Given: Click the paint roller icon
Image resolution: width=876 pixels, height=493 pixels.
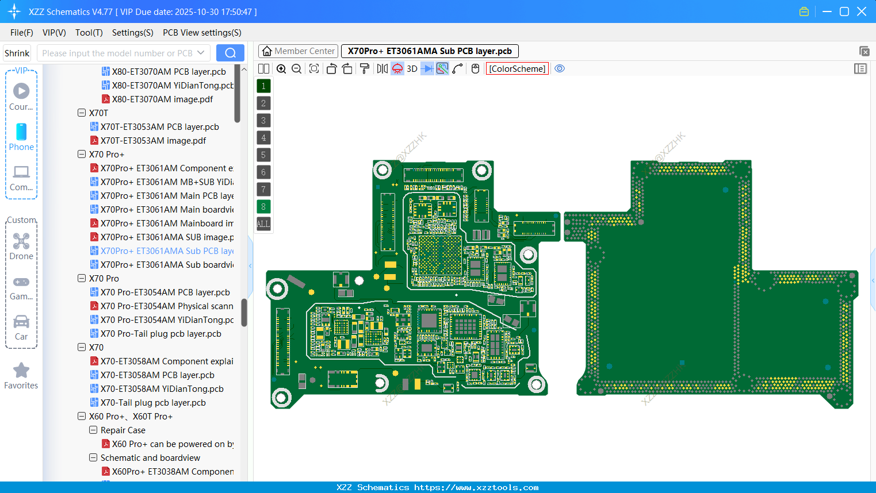Looking at the screenshot, I should pos(365,69).
